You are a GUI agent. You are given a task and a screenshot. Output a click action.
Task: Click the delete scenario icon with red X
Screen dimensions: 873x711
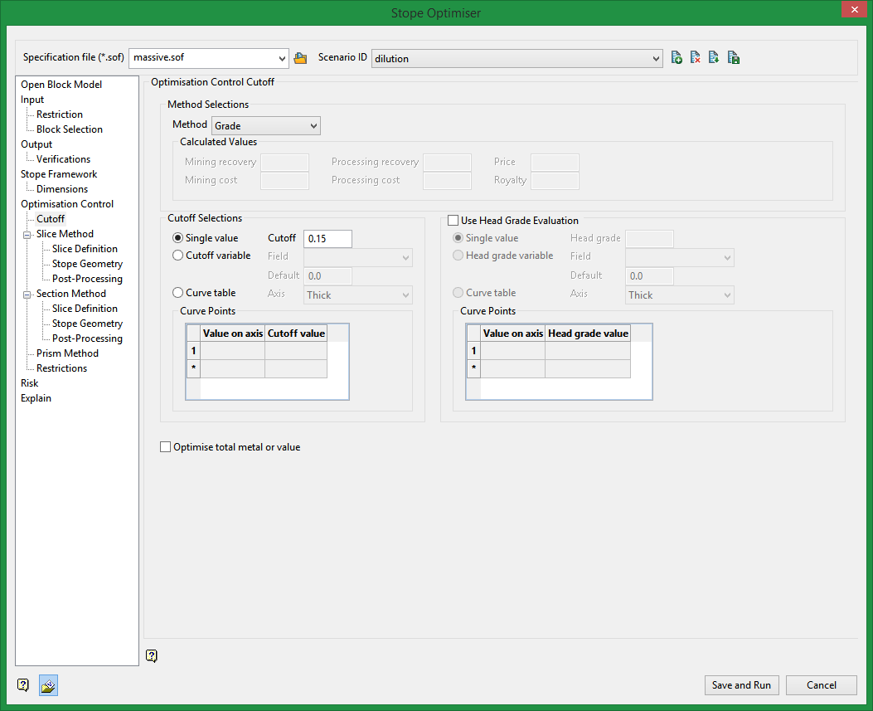tap(696, 58)
